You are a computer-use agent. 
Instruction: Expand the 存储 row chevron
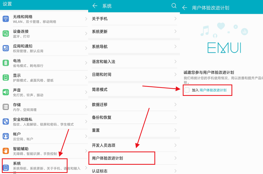coord(86,107)
